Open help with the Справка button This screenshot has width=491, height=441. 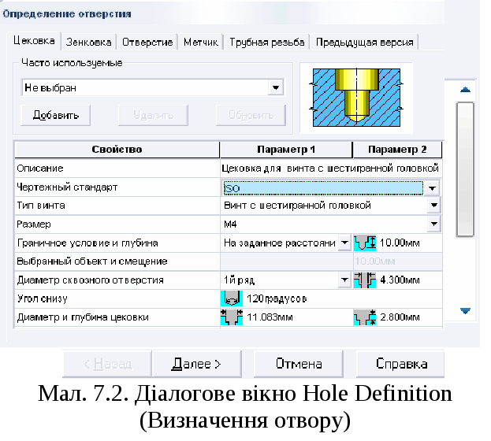pyautogui.click(x=401, y=364)
